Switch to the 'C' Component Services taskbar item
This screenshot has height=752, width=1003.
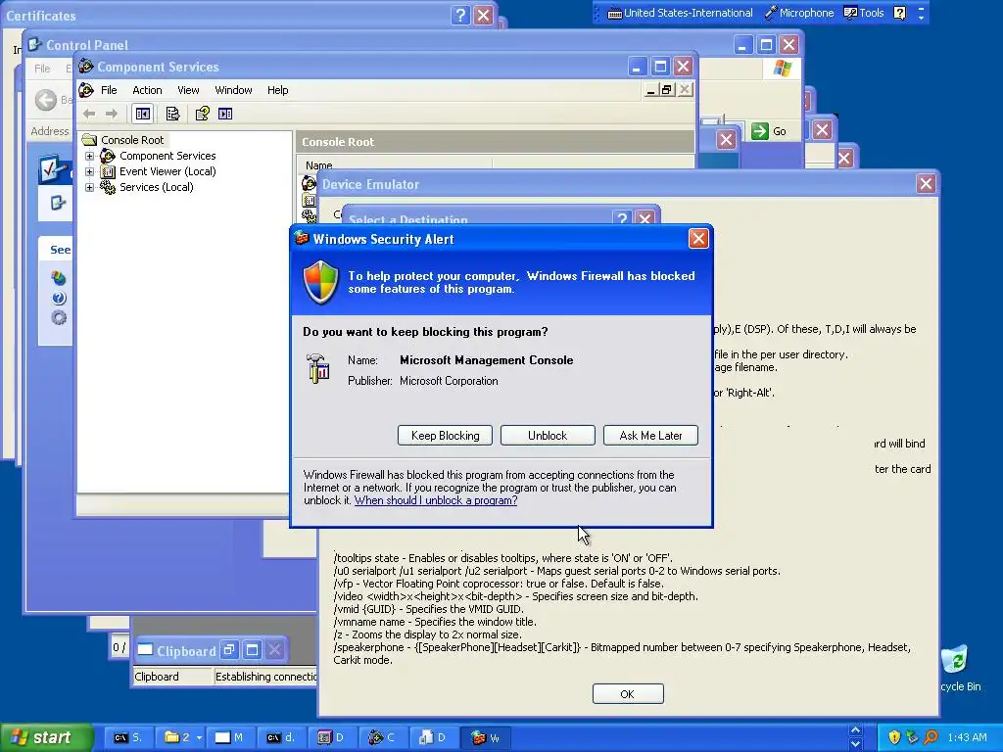tap(383, 738)
